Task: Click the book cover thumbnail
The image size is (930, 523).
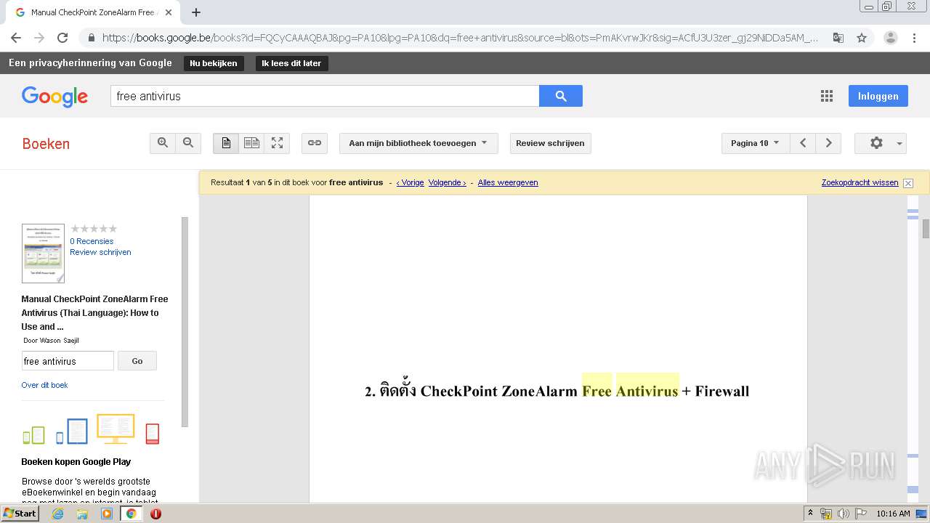Action: coord(43,253)
